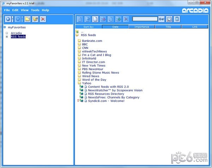The width and height of the screenshot is (212, 168).
Task: Click the search documents icon next to Go!
Action: pos(169,19)
